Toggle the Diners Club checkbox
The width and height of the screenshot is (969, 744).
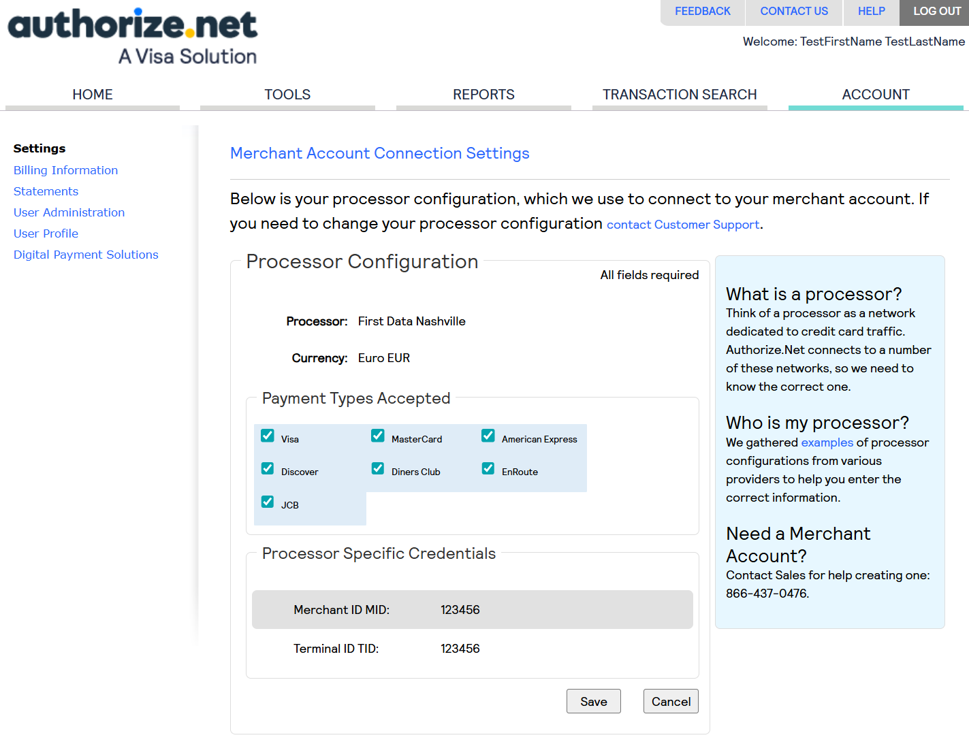tap(378, 468)
